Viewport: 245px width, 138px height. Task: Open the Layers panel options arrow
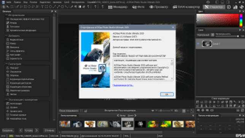(240, 30)
